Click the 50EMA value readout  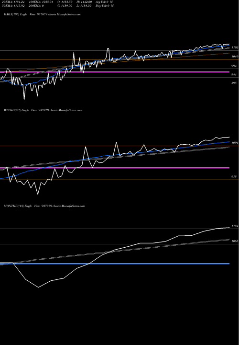[14, 6]
